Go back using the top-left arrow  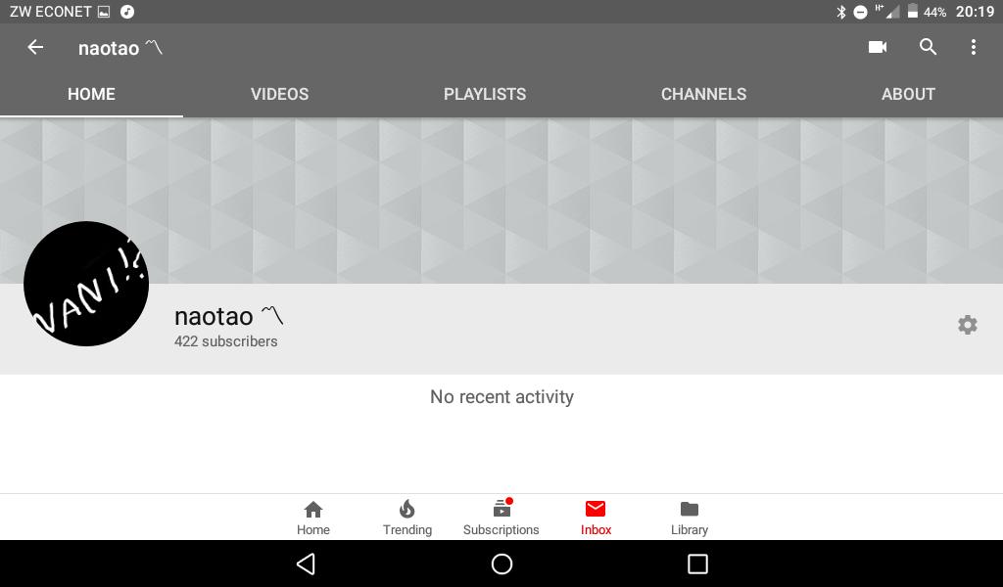[x=35, y=47]
